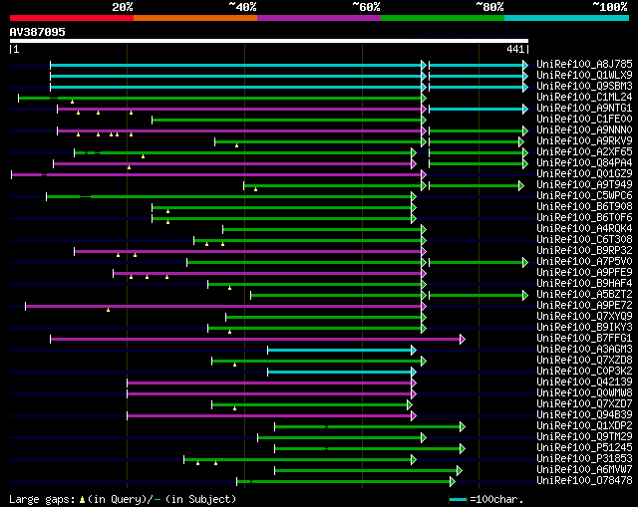Click the UniRef100_A3AGM3 label
The width and height of the screenshot is (638, 507).
(x=584, y=350)
